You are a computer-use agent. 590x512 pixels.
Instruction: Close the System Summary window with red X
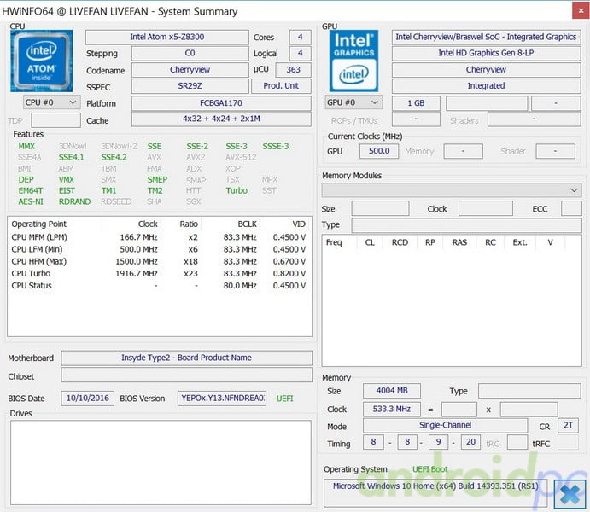tap(581, 11)
